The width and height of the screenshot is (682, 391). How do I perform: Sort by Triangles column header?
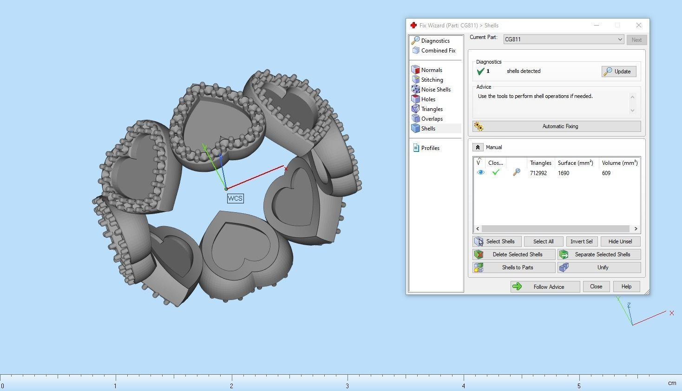coord(541,163)
